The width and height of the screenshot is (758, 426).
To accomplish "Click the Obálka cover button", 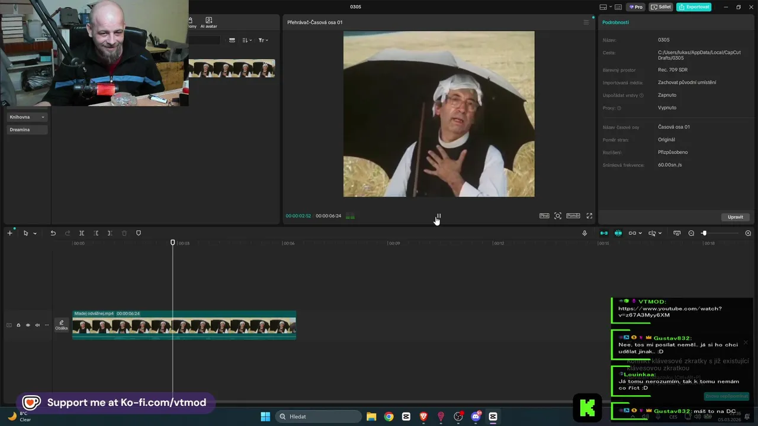I will click(62, 325).
